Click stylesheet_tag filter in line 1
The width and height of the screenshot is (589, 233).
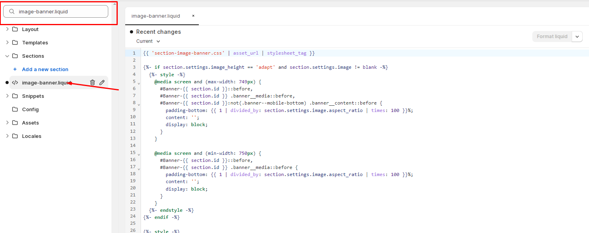point(287,53)
